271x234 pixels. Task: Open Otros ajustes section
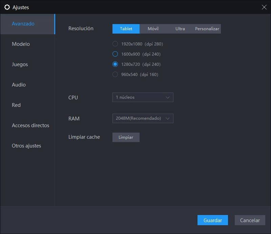pos(27,146)
